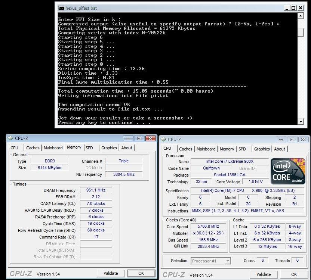Open the SPD tab in the right CPU-Z window
The height and width of the screenshot is (280, 311).
(242, 149)
